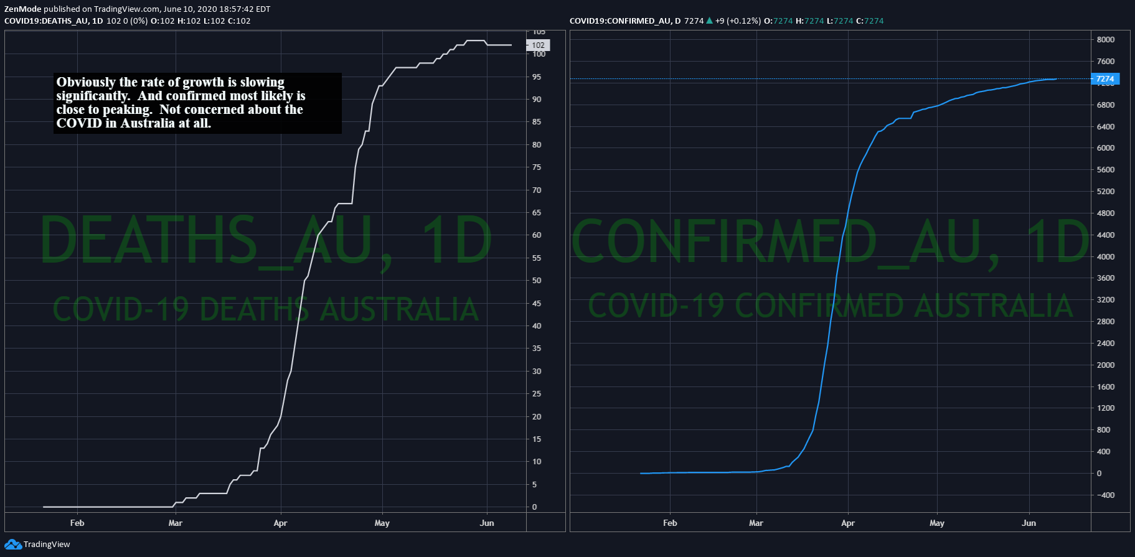Click the 6400 tick on confirmed axis

point(1106,126)
